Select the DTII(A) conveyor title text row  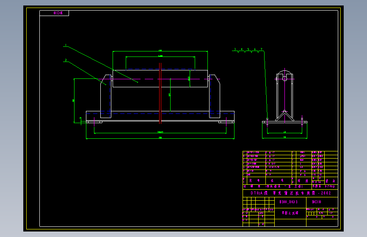(290, 193)
